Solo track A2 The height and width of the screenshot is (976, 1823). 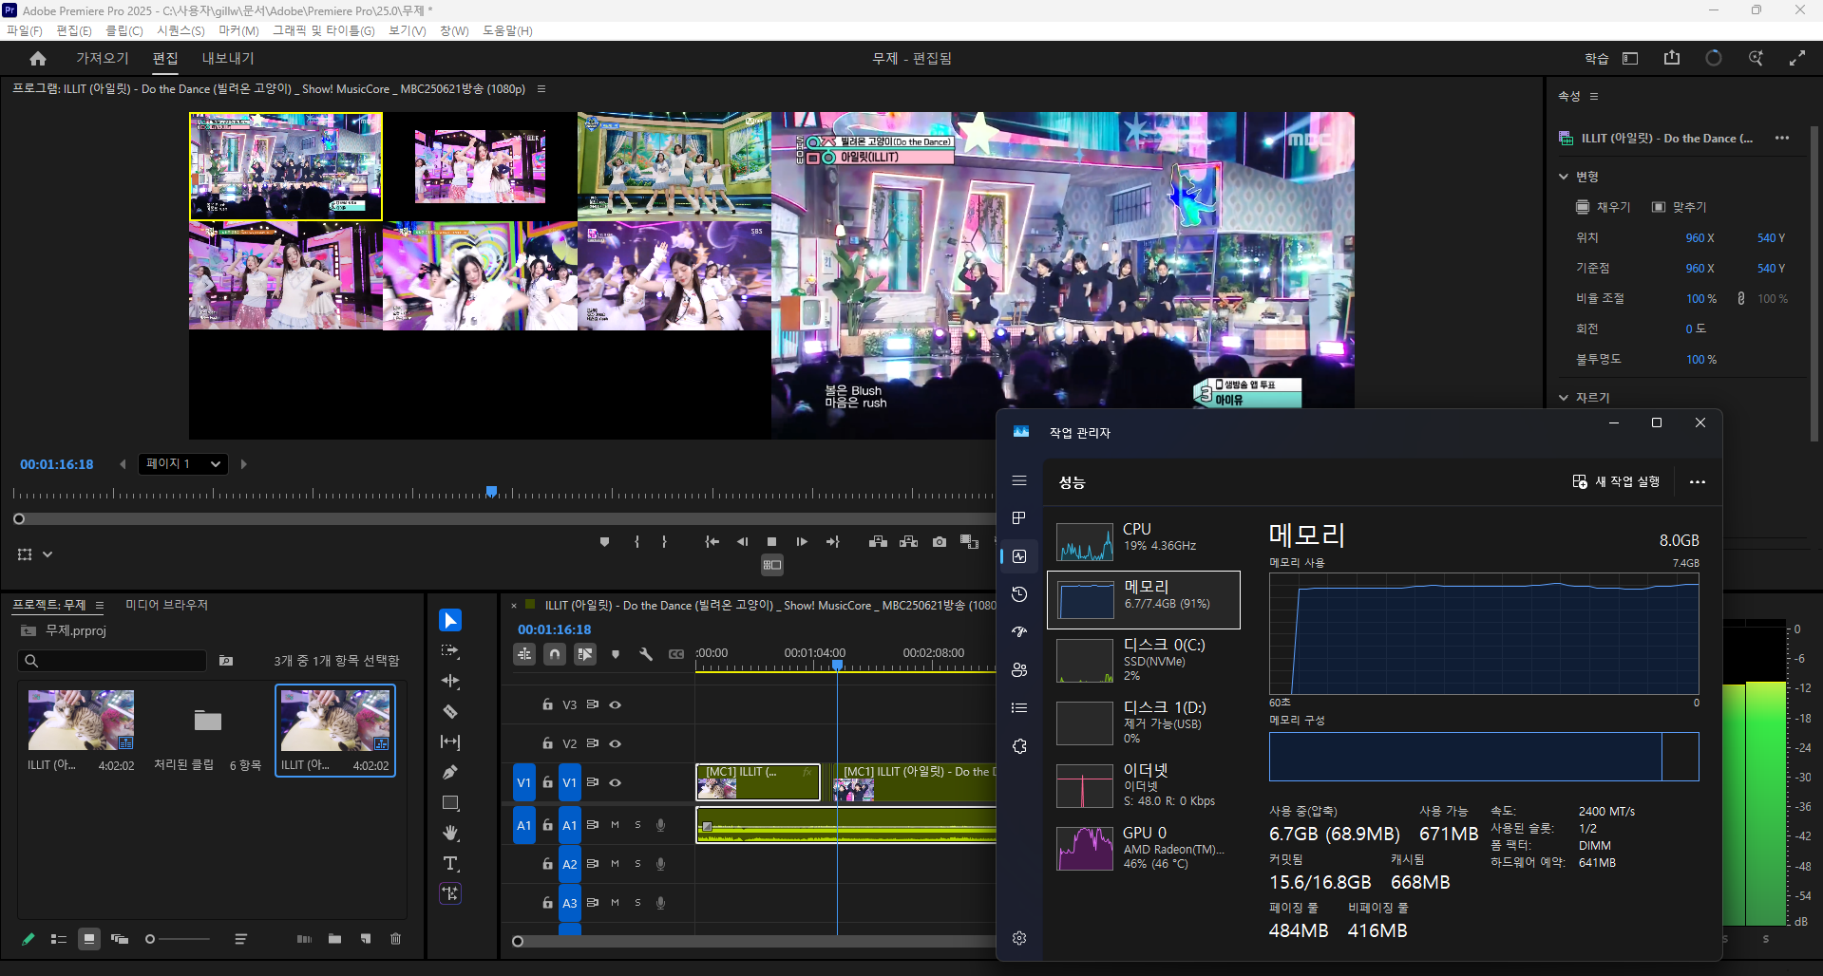click(x=637, y=864)
